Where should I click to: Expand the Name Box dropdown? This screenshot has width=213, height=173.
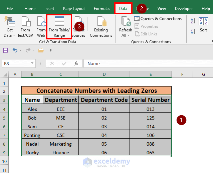(x=32, y=63)
